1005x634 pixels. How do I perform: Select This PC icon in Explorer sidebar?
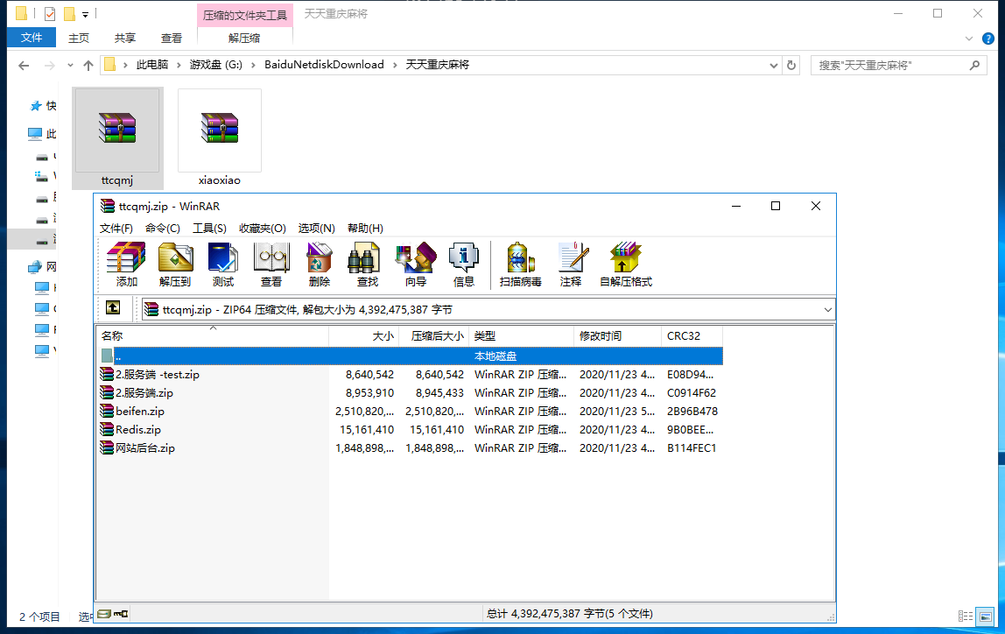(x=35, y=133)
